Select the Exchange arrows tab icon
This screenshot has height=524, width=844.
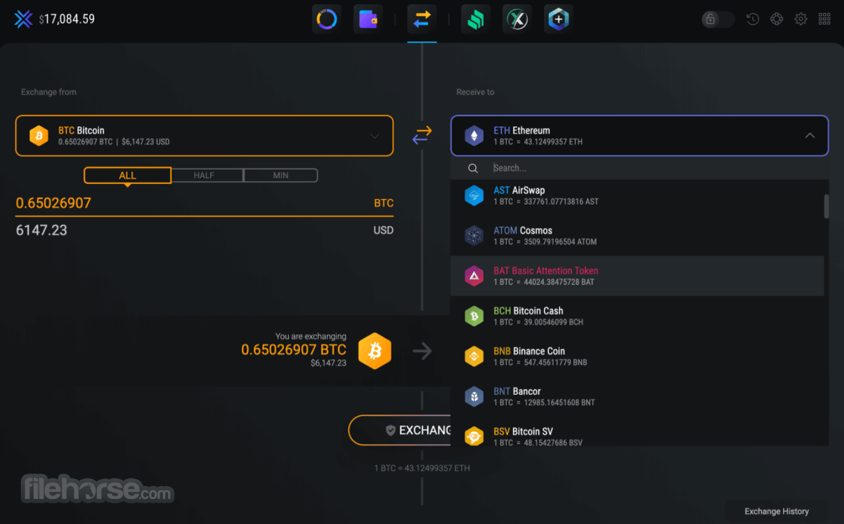(422, 19)
